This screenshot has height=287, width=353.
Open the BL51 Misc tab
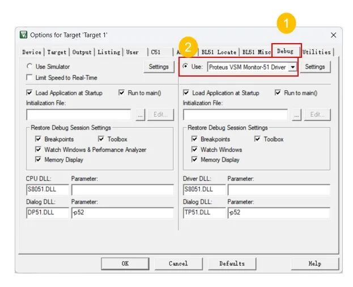coord(256,52)
